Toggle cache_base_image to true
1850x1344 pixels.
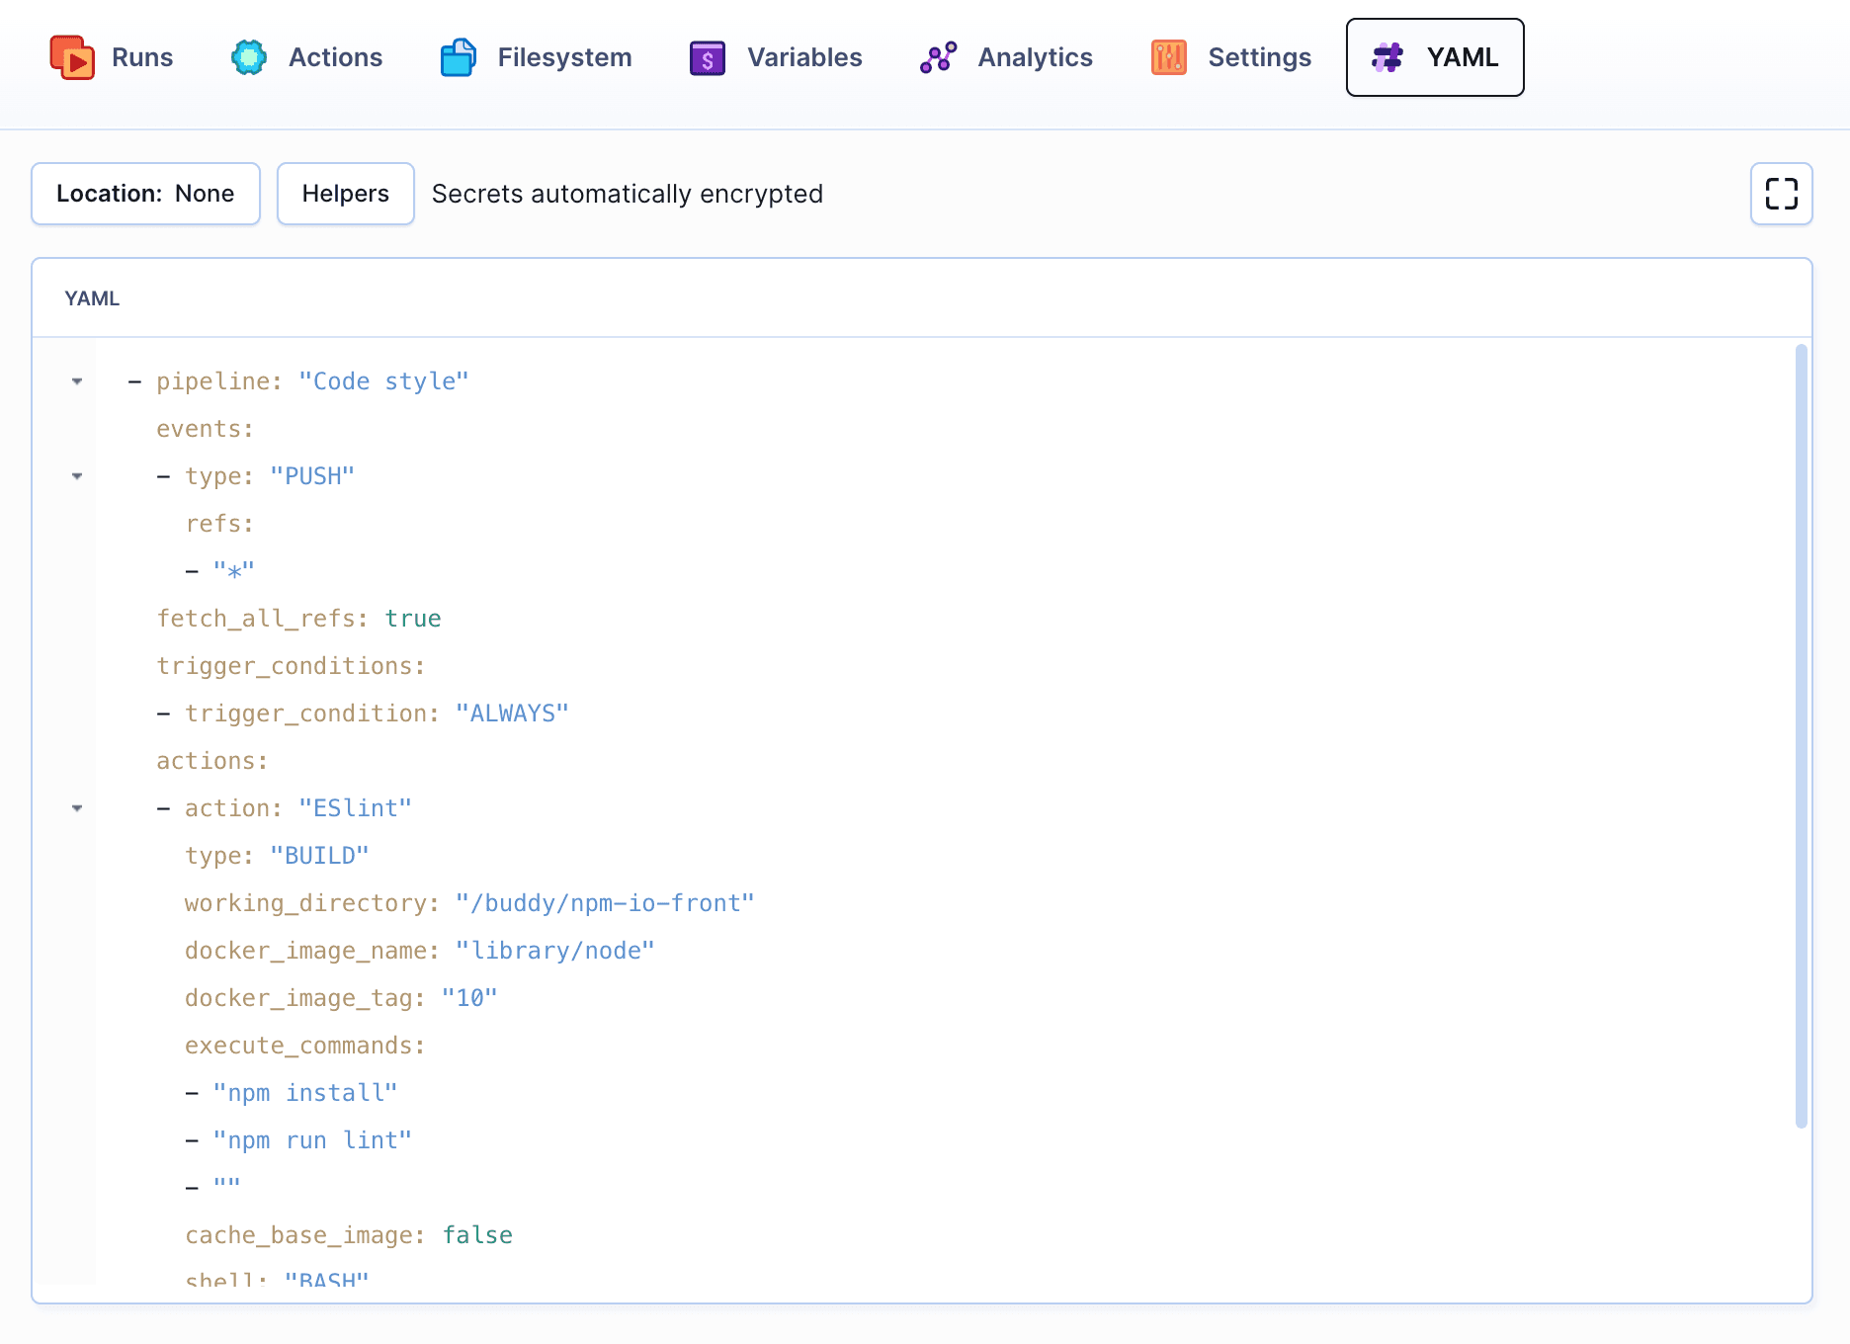point(477,1234)
